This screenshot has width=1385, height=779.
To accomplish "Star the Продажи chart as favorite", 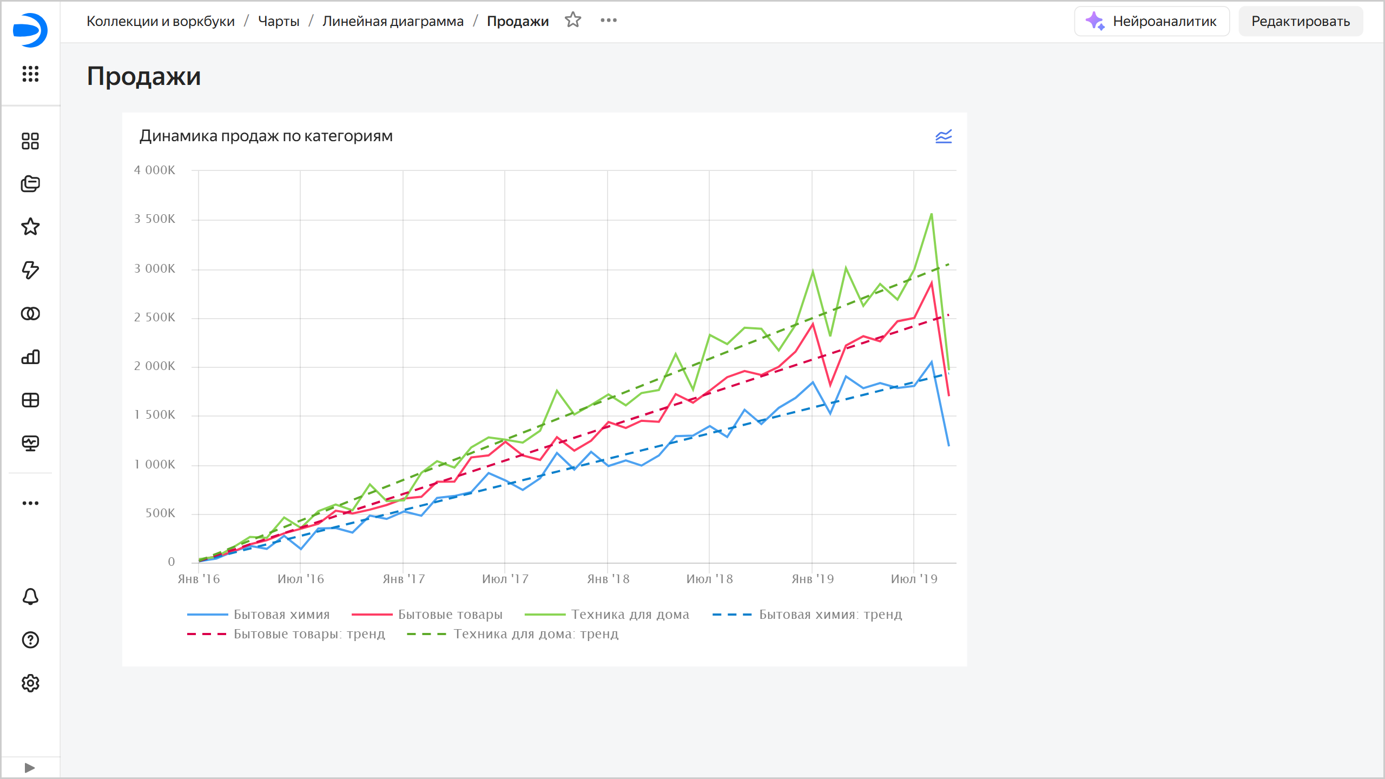I will click(x=572, y=21).
